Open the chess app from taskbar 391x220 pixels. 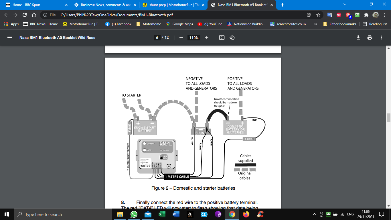click(190, 214)
